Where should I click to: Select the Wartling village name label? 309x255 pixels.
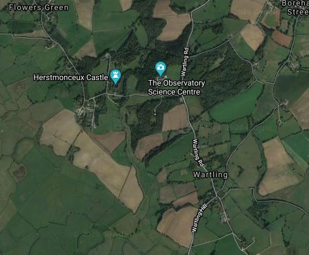click(210, 174)
